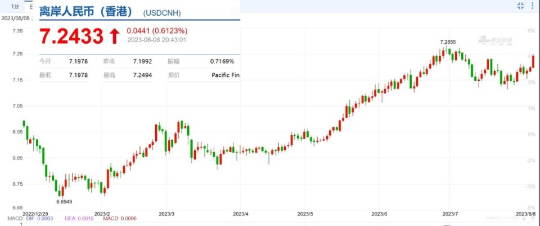Click the Pacific Fin quote source
This screenshot has width=540, height=226.
[226, 75]
